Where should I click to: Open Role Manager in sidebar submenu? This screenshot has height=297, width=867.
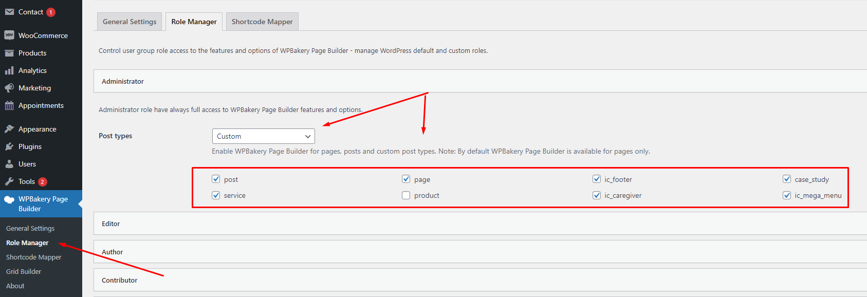tap(27, 243)
